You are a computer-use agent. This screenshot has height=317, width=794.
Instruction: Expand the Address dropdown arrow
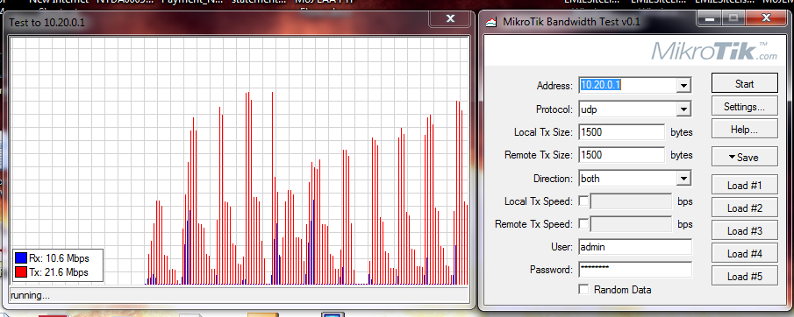[x=683, y=86]
